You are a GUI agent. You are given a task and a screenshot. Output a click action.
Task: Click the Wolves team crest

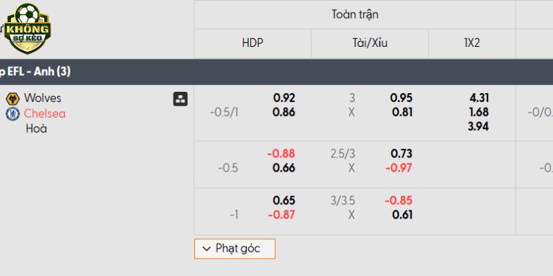(x=12, y=99)
